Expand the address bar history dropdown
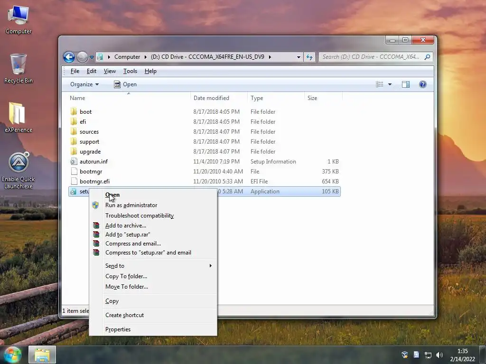 coord(299,57)
